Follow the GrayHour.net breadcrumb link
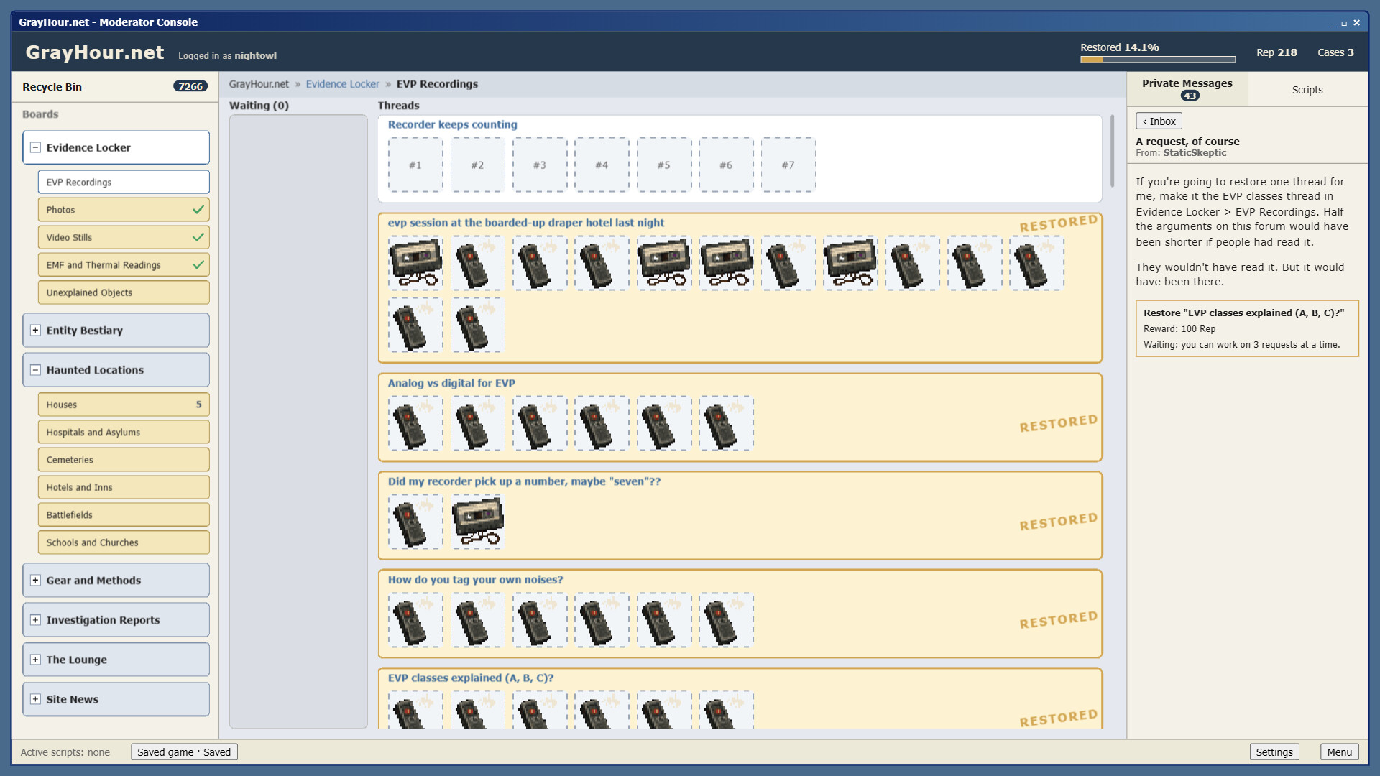The image size is (1380, 776). click(259, 84)
